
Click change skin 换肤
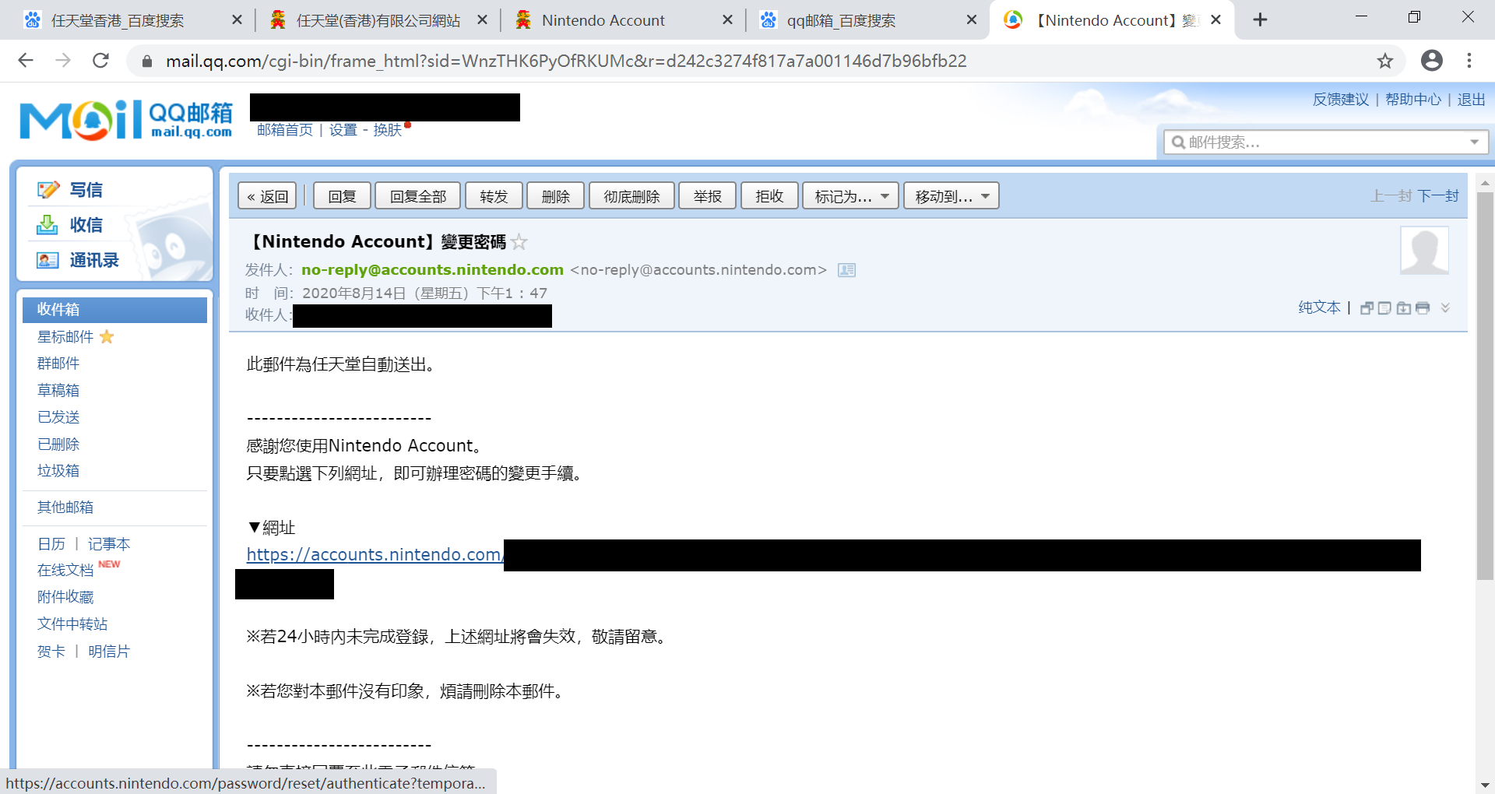387,130
